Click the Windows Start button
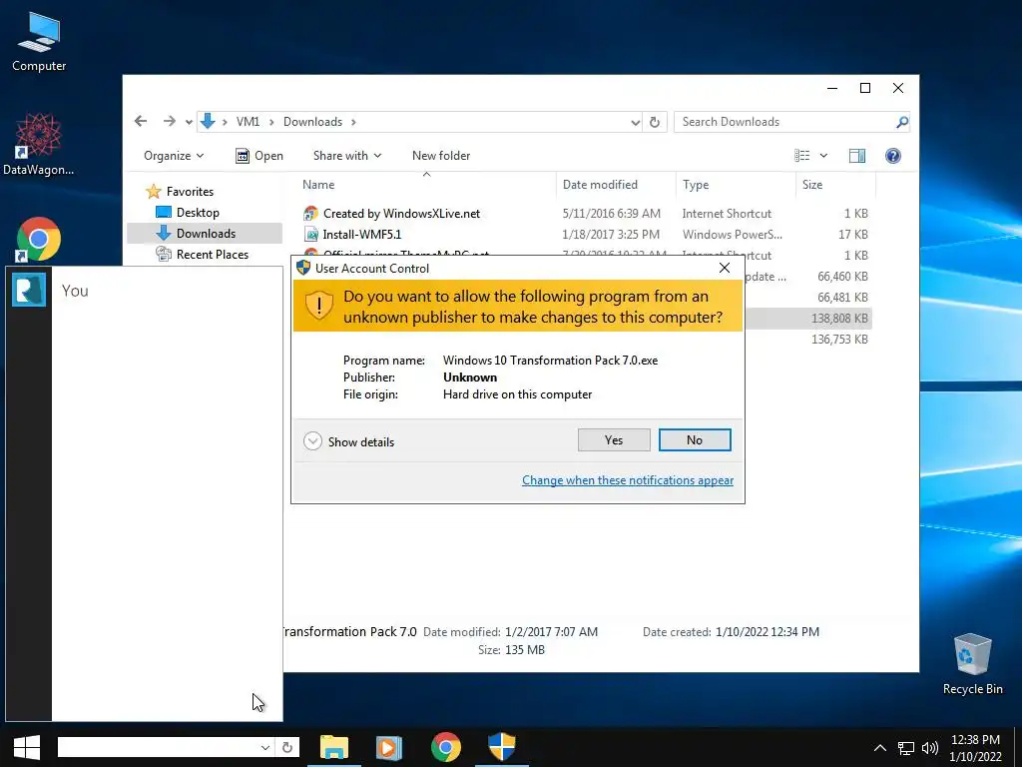Screen dimensions: 1022x767 pos(27,747)
